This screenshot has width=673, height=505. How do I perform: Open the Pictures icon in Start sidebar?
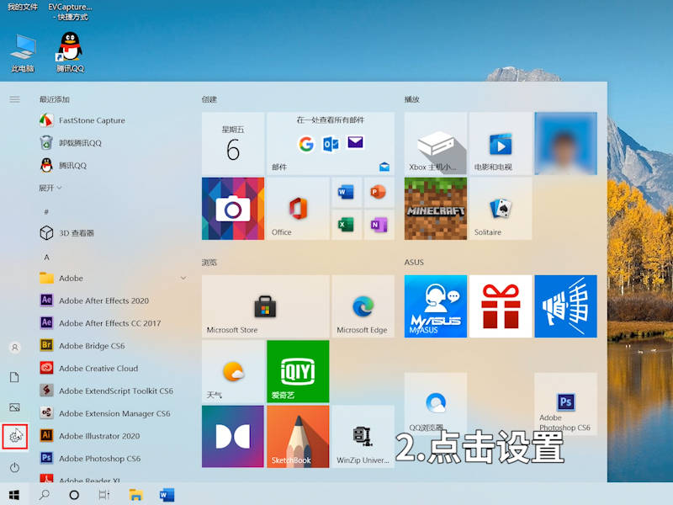tap(14, 407)
